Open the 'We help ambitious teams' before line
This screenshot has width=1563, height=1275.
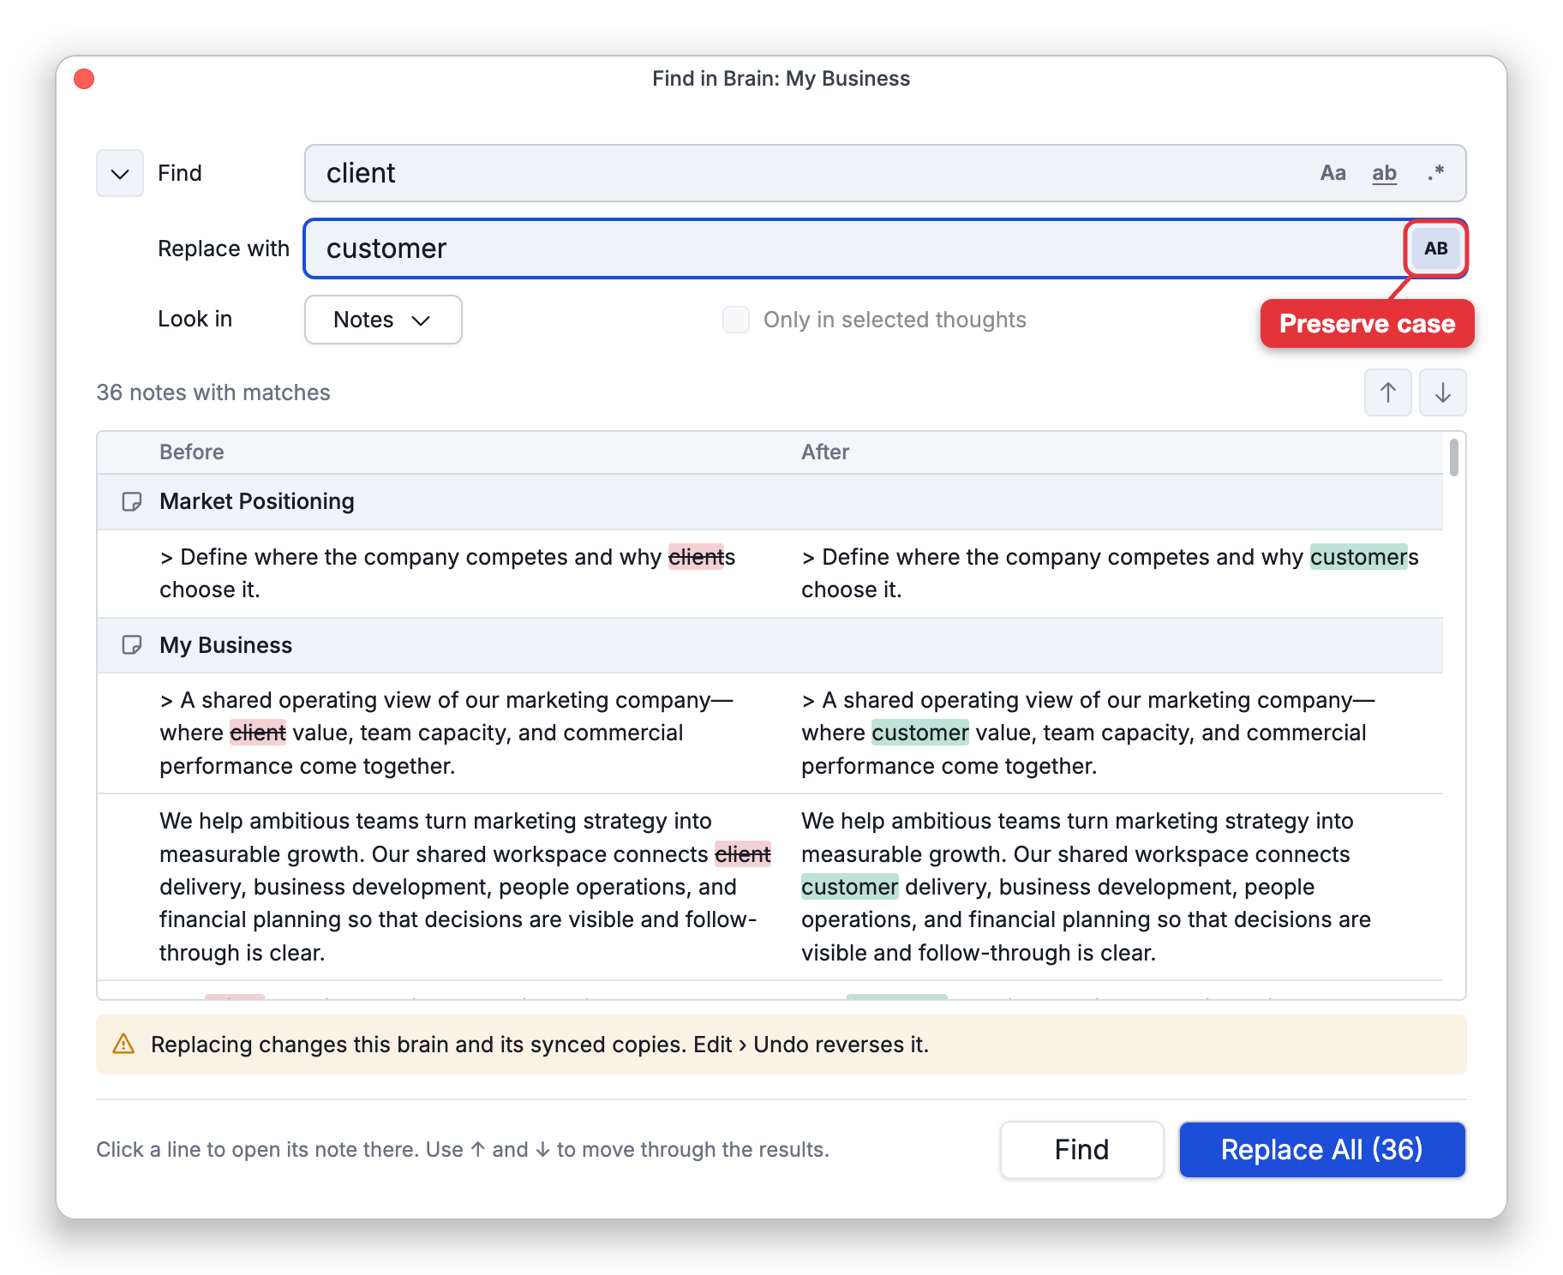[465, 887]
